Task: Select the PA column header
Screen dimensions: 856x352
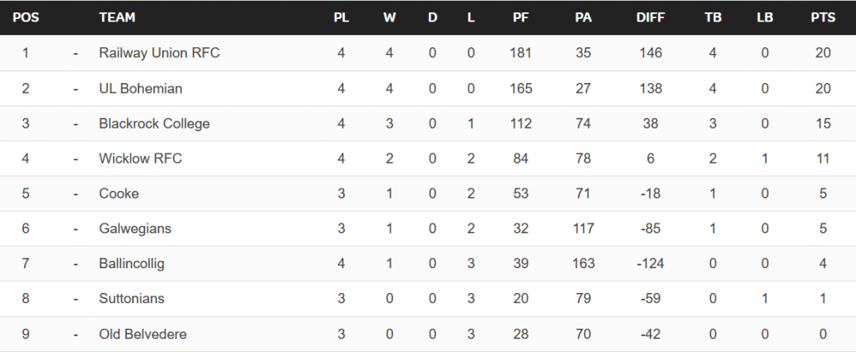Action: coord(583,17)
